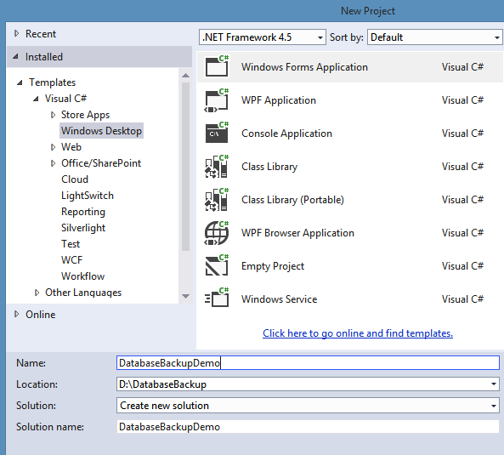The height and width of the screenshot is (455, 504).
Task: Click the go online and find templates link
Action: coord(358,333)
